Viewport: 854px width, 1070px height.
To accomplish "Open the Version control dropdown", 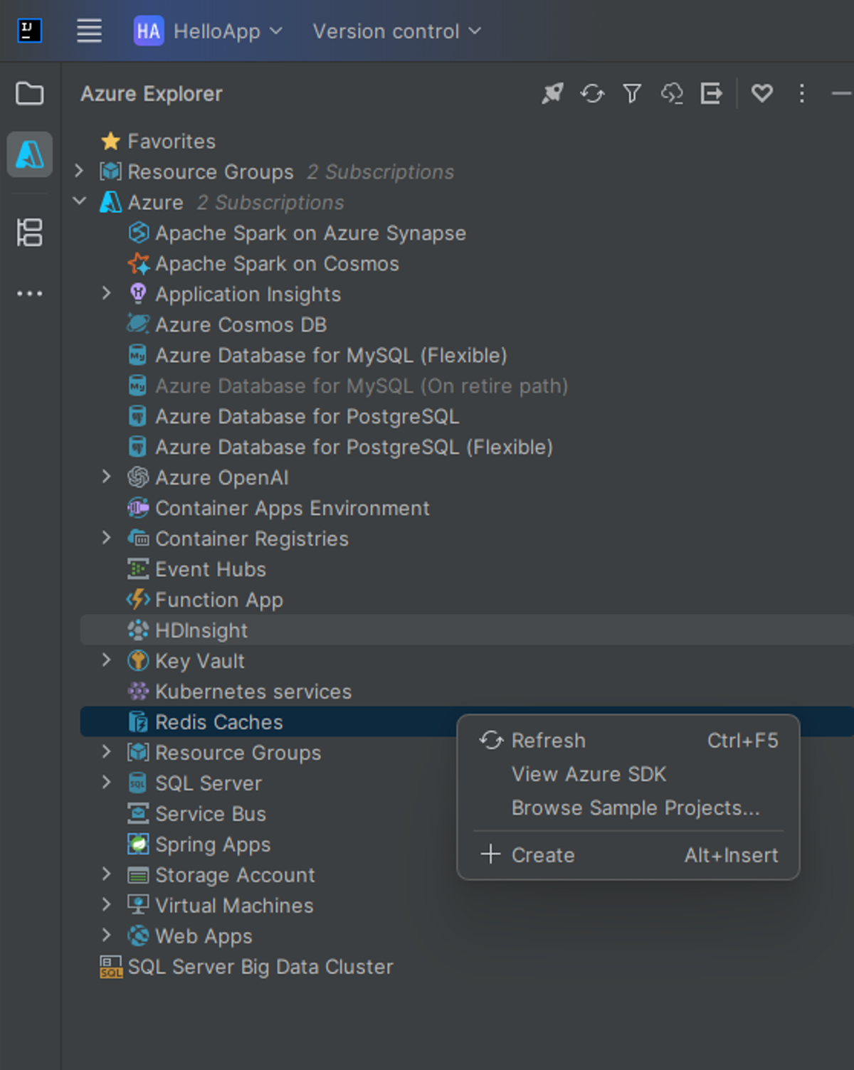I will [396, 31].
